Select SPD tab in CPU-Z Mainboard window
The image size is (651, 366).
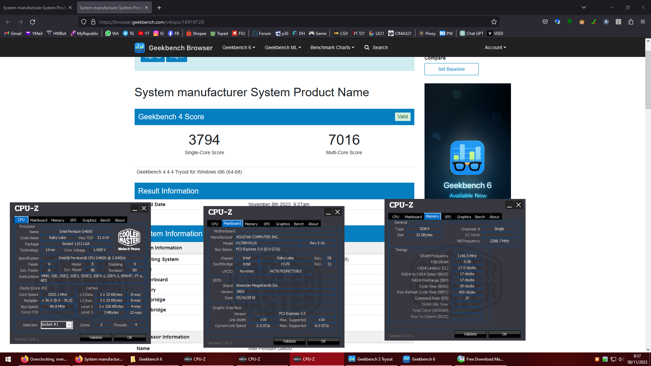click(x=267, y=224)
